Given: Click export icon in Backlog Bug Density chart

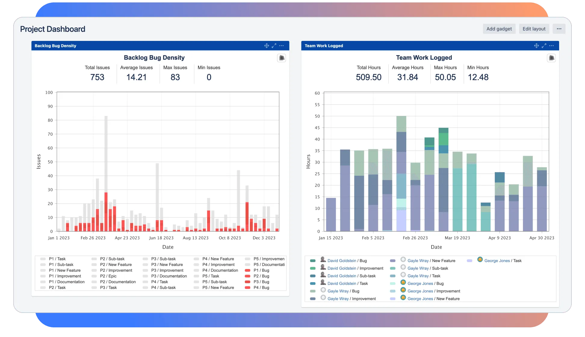Looking at the screenshot, I should pos(281,58).
